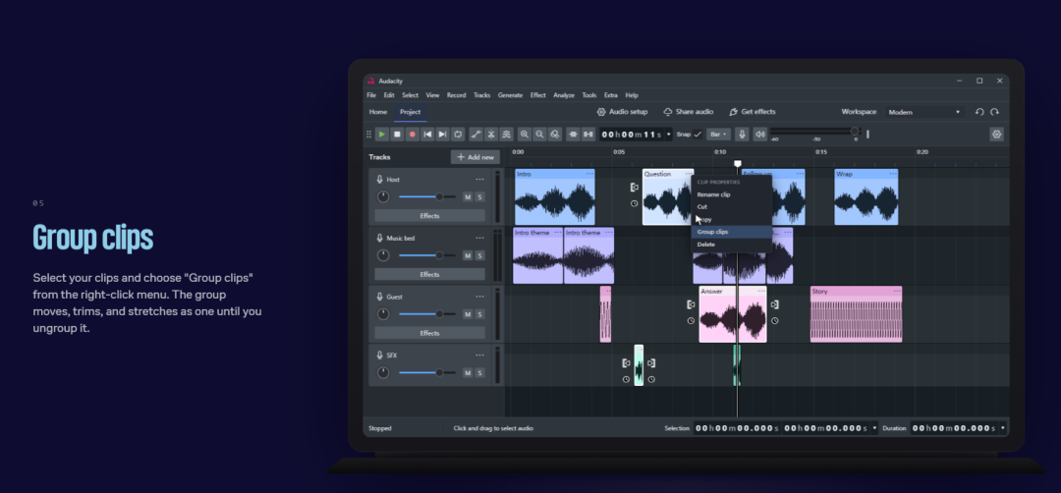Viewport: 1061px width, 493px height.
Task: Mute the Guest track
Action: pyautogui.click(x=468, y=314)
